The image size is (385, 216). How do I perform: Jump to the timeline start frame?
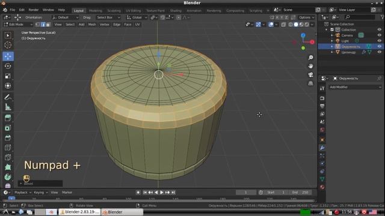[x=145, y=193]
